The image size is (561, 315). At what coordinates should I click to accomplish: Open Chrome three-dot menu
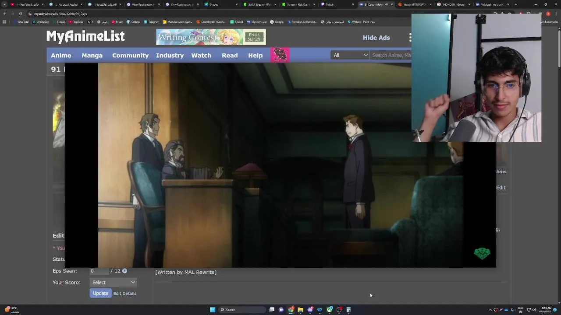(x=556, y=14)
